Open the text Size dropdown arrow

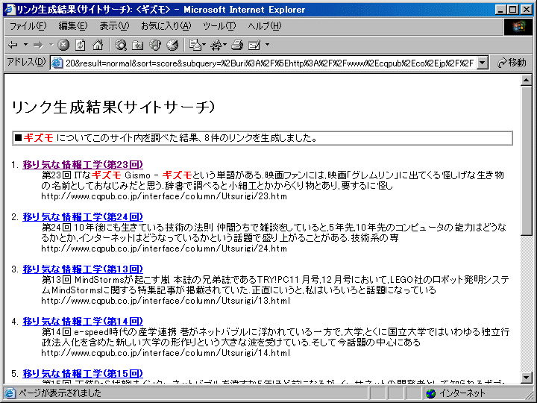[x=225, y=45]
